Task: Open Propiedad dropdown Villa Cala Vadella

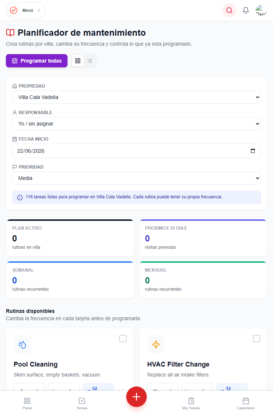Action: coord(136,97)
